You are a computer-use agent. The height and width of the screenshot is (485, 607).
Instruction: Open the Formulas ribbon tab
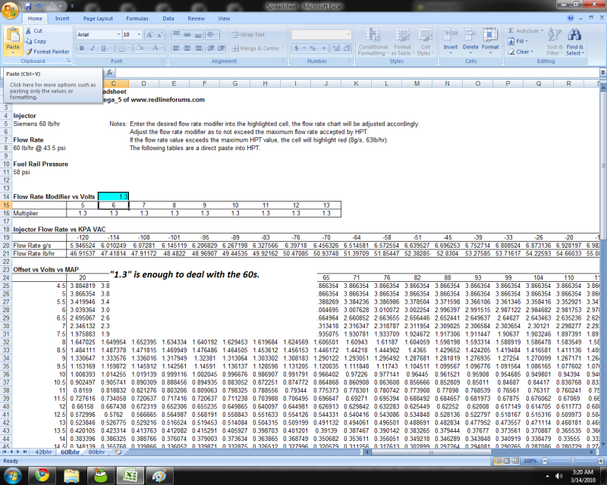[x=137, y=18]
